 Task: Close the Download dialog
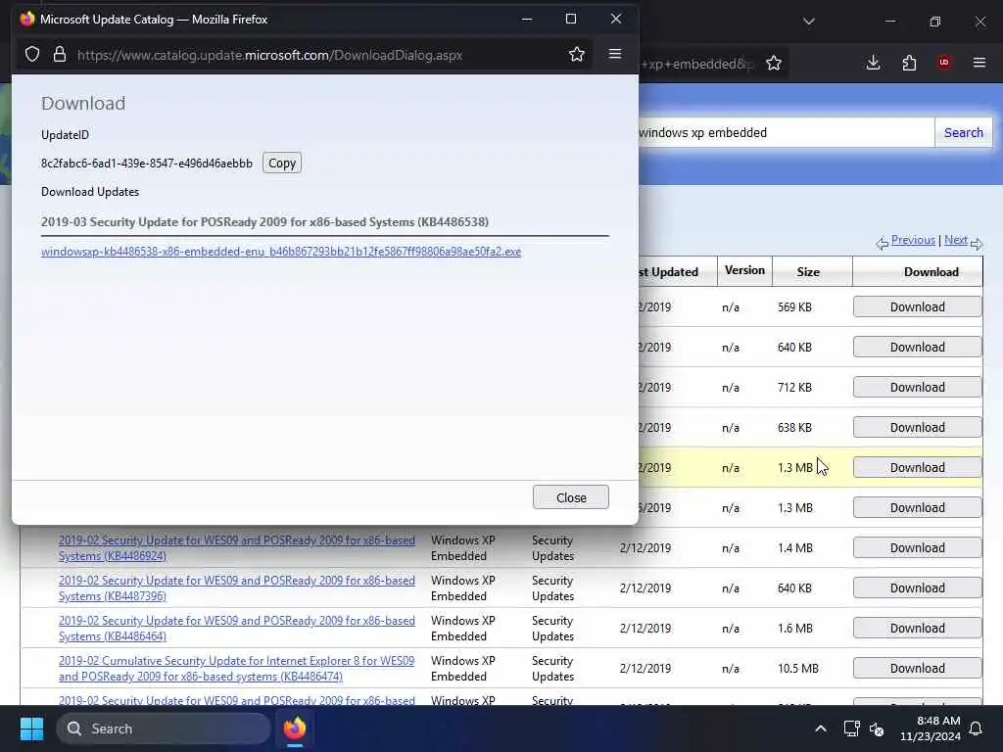[571, 497]
